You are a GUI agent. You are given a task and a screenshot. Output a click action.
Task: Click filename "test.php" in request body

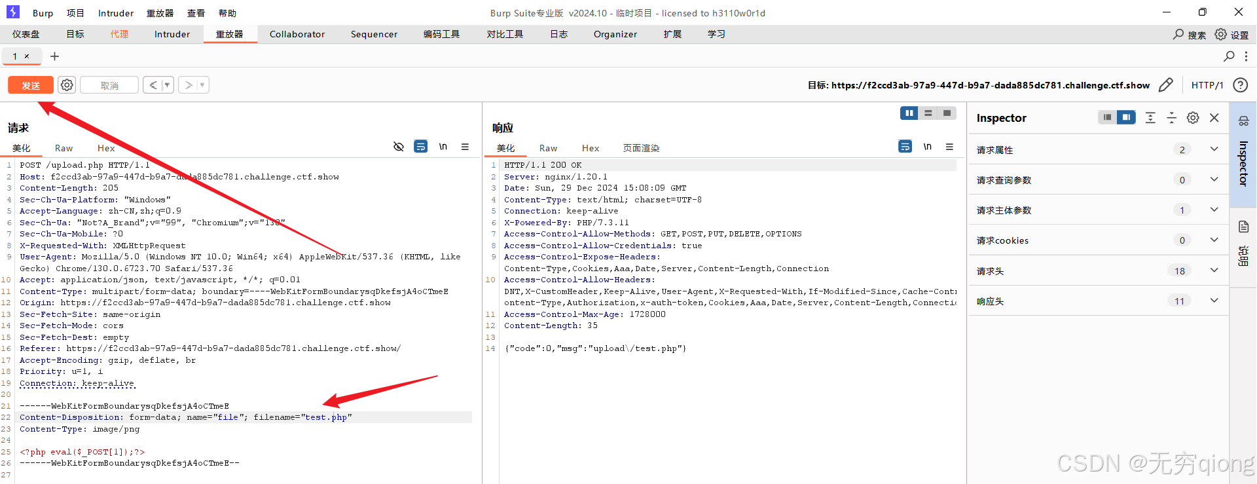pyautogui.click(x=326, y=417)
